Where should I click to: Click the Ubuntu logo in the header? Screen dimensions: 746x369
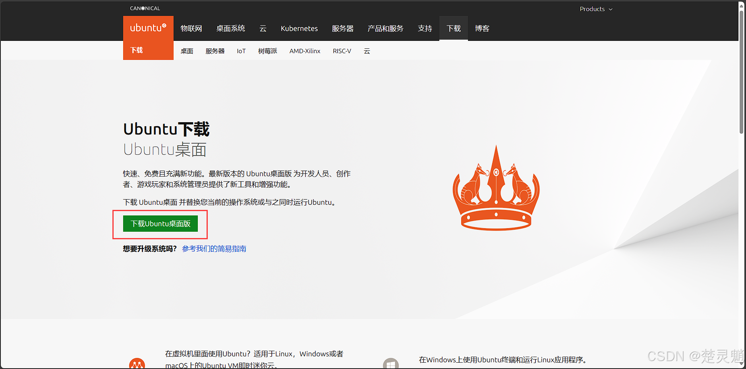148,28
